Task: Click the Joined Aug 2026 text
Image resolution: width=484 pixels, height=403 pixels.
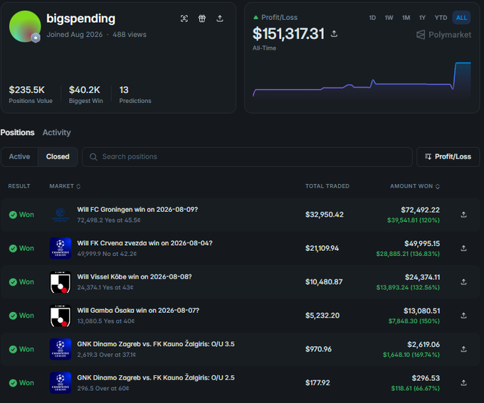Action: [x=75, y=35]
